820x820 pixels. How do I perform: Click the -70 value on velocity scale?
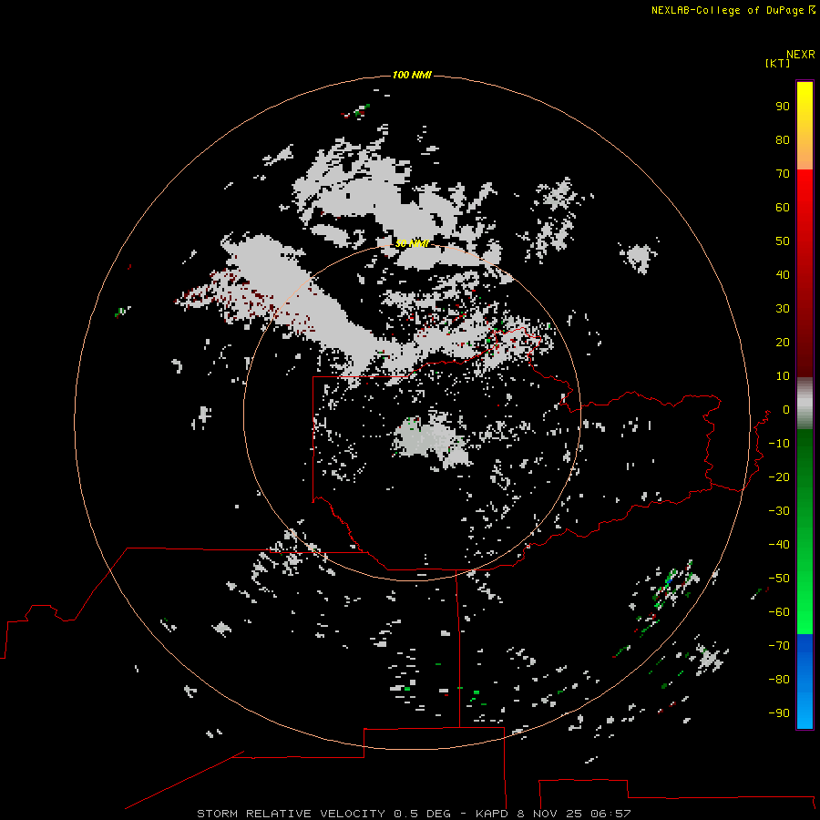coord(779,646)
